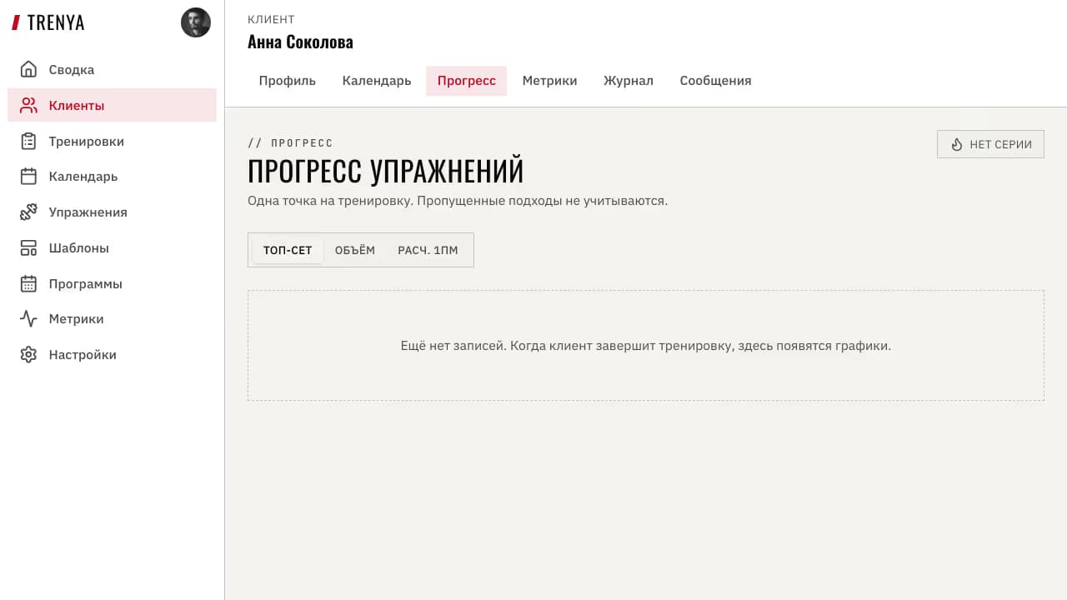Screen dimensions: 1067x600
Task: Open Программы sidebar item
Action: point(112,283)
